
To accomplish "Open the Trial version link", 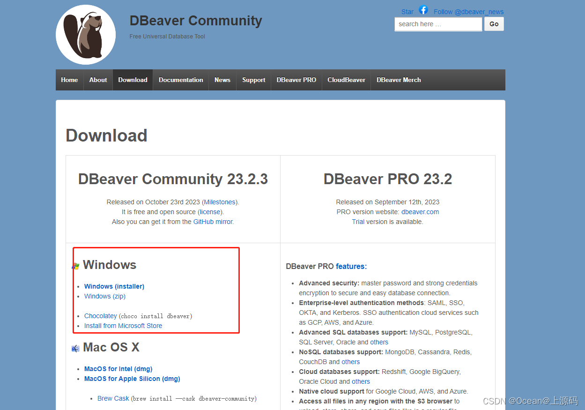I will pyautogui.click(x=358, y=222).
